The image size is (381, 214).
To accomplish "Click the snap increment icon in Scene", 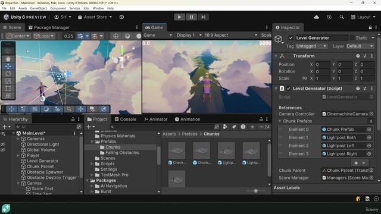I will (95, 36).
